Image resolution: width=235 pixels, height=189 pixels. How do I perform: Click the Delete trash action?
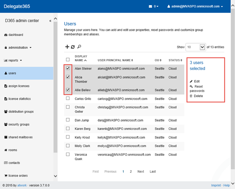[x=196, y=96]
